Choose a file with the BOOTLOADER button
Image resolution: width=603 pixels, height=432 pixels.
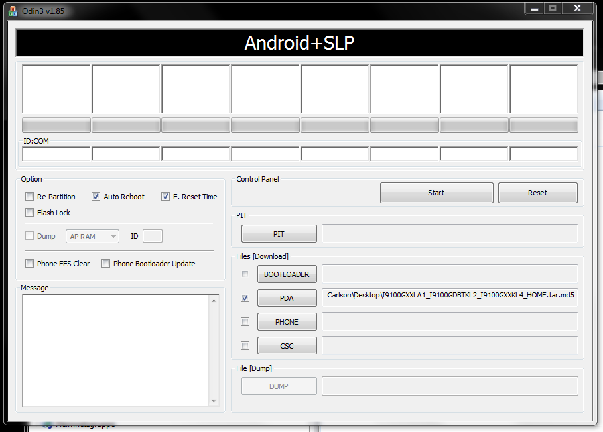(287, 274)
